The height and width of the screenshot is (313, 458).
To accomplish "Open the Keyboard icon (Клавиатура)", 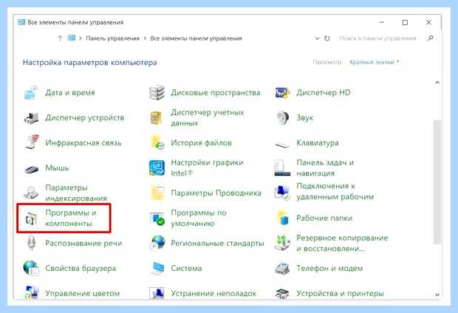I will point(282,145).
